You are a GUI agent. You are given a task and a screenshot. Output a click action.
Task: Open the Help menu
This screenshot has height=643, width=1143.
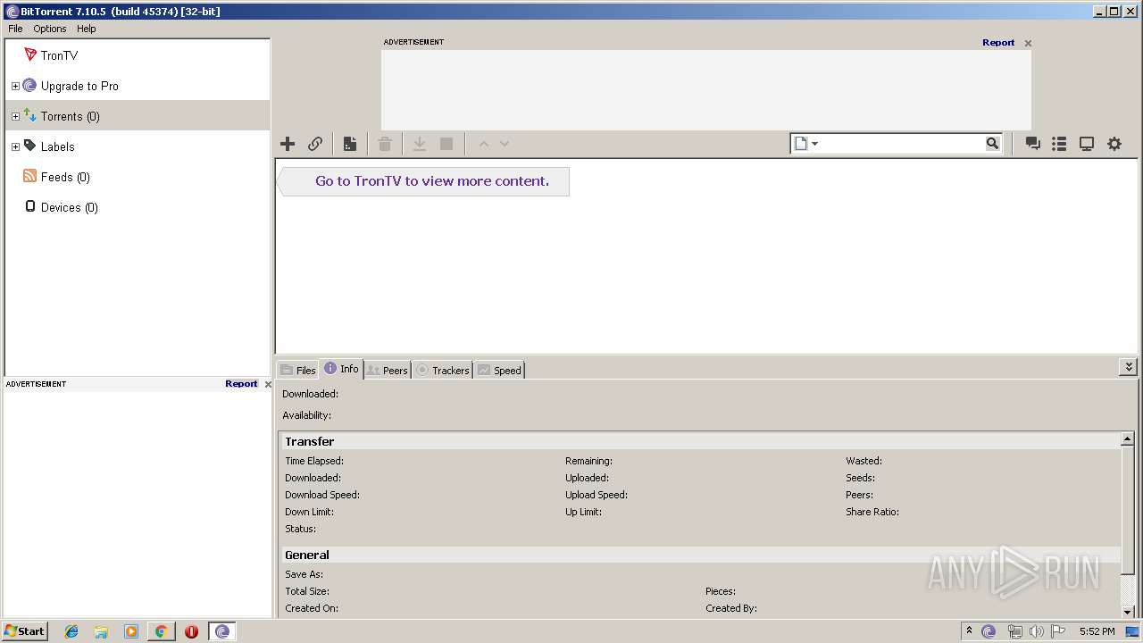pyautogui.click(x=87, y=29)
